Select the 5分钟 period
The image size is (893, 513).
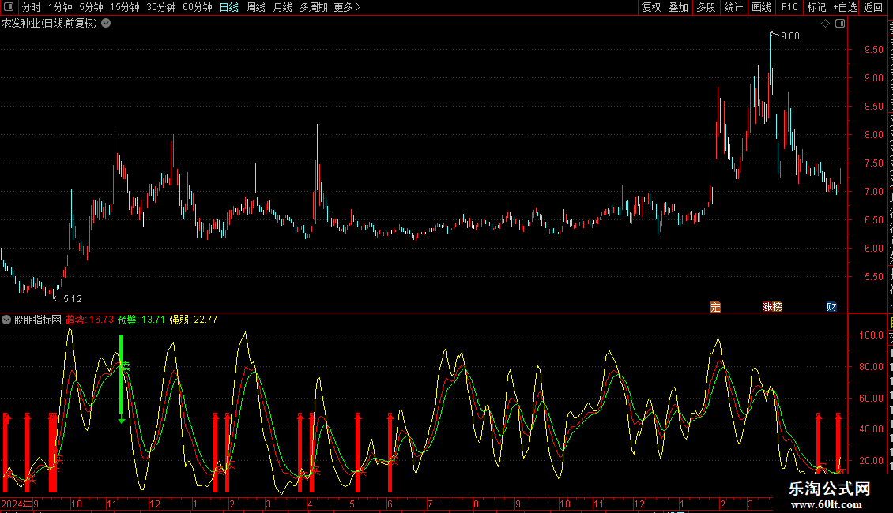pos(91,7)
